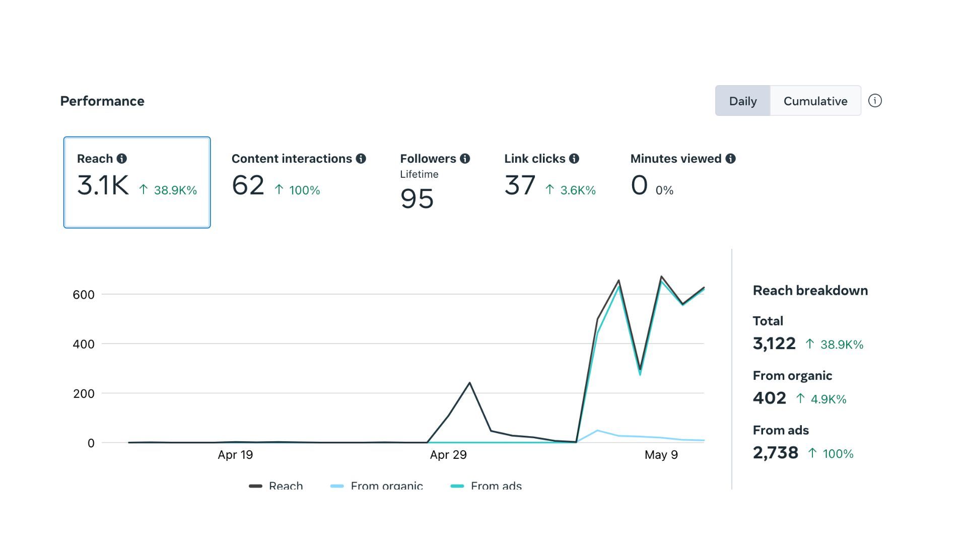Click the 100% content interactions increase
This screenshot has width=967, height=544.
click(x=297, y=190)
